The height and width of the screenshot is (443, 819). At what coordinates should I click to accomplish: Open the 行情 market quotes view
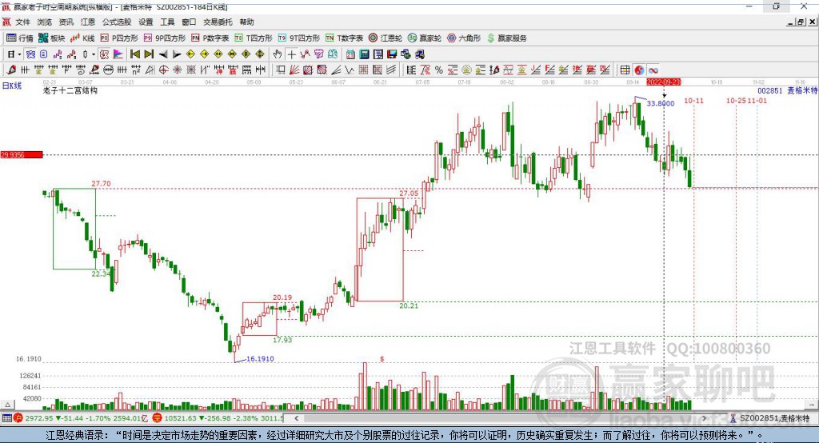[20, 38]
